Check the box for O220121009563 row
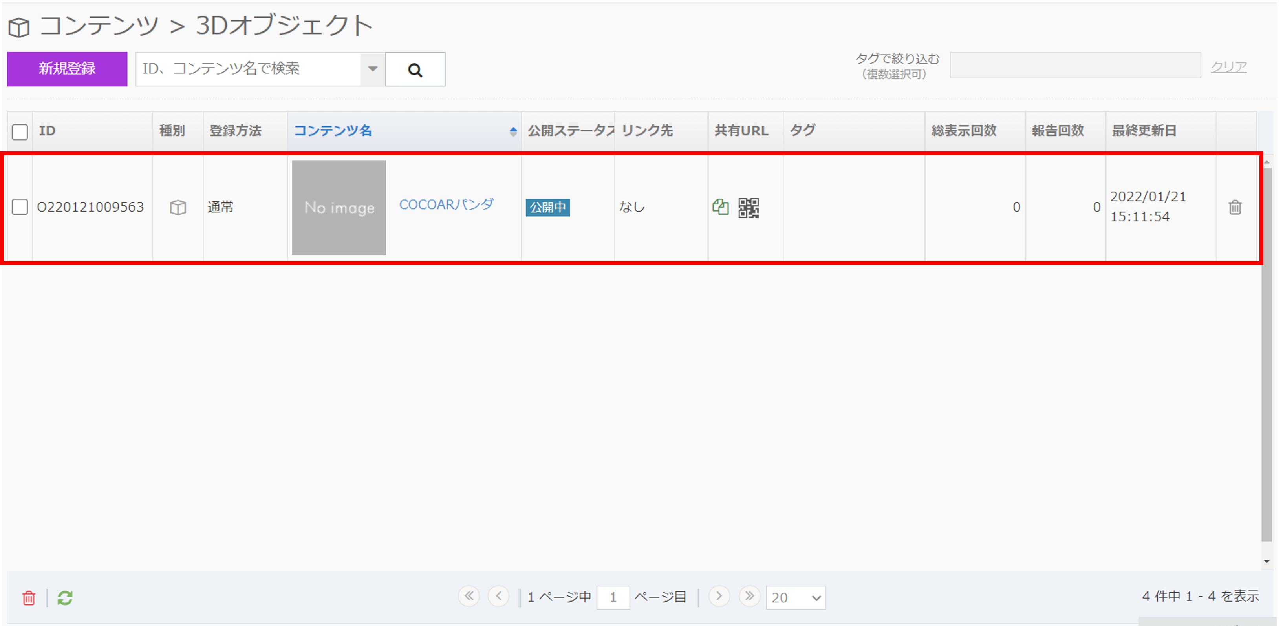 coord(20,207)
